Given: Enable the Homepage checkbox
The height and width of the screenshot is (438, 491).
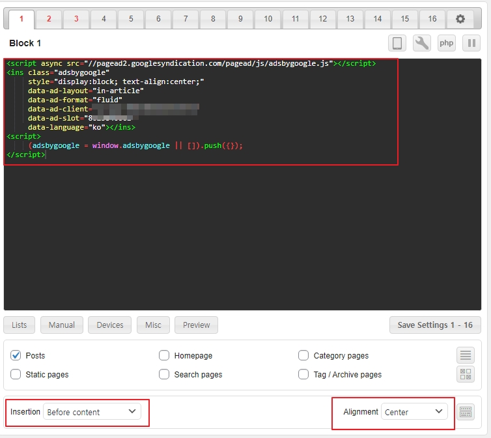Looking at the screenshot, I should (x=164, y=355).
